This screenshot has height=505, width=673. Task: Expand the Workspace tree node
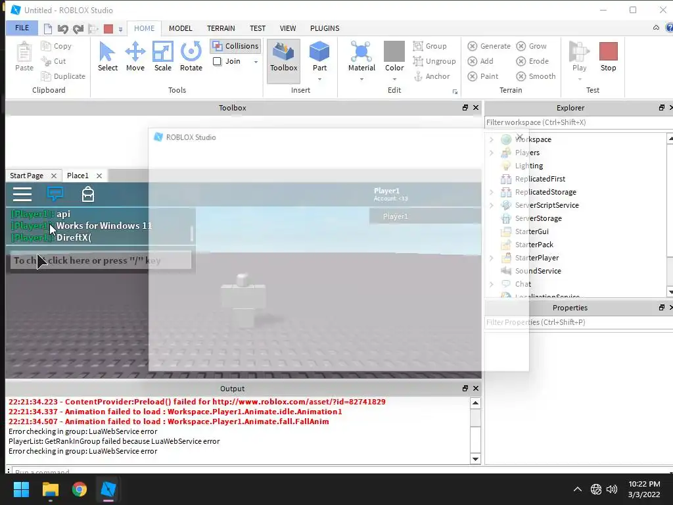[492, 139]
